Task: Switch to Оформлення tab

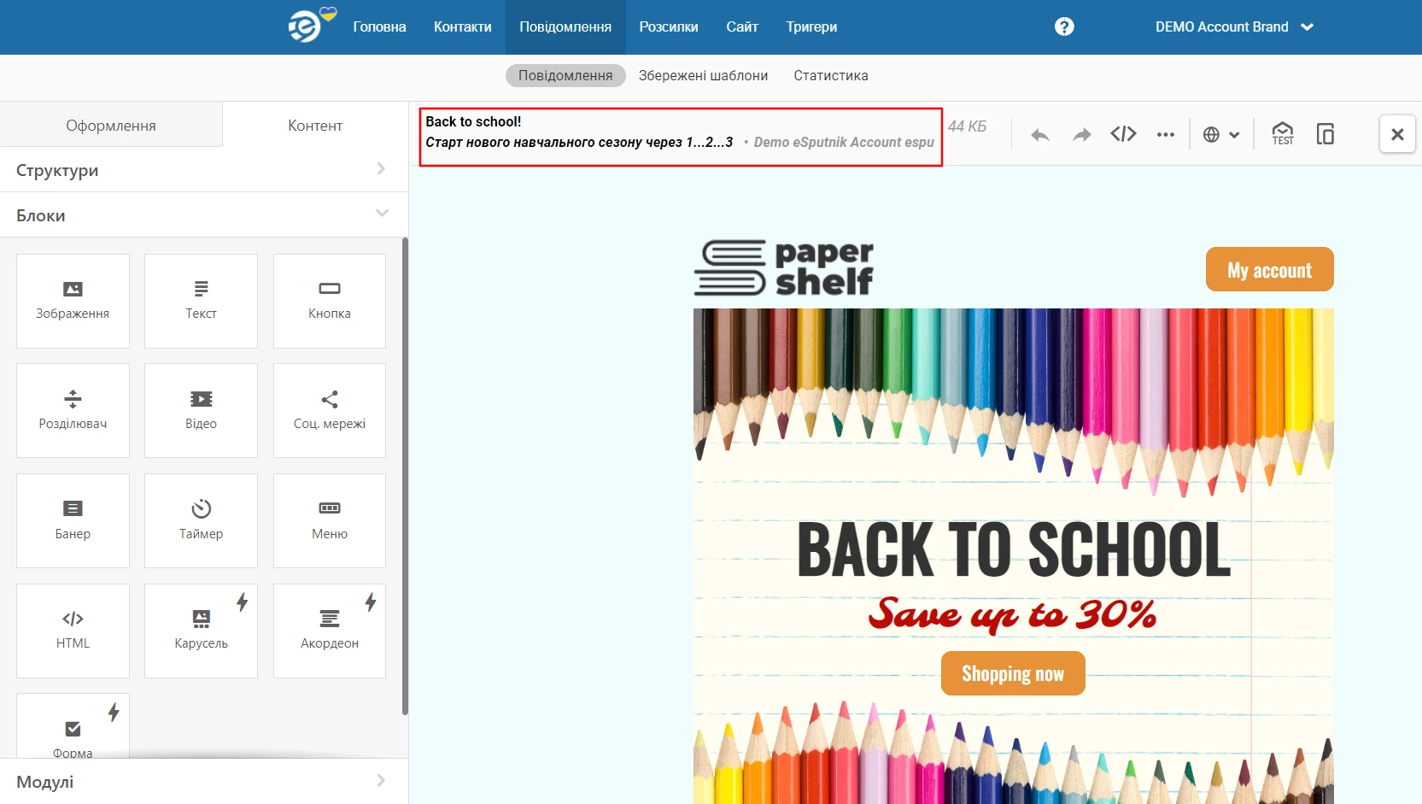Action: (111, 125)
